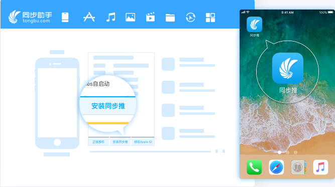Select the 正版授权 tab
Image resolution: width=335 pixels, height=187 pixels.
tap(98, 141)
